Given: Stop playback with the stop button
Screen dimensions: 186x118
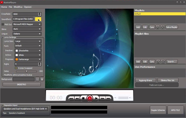Looking at the screenshot, I should click(83, 98).
